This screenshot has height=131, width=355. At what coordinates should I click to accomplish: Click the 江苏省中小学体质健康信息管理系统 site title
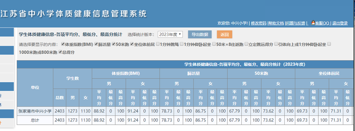coord(74,14)
